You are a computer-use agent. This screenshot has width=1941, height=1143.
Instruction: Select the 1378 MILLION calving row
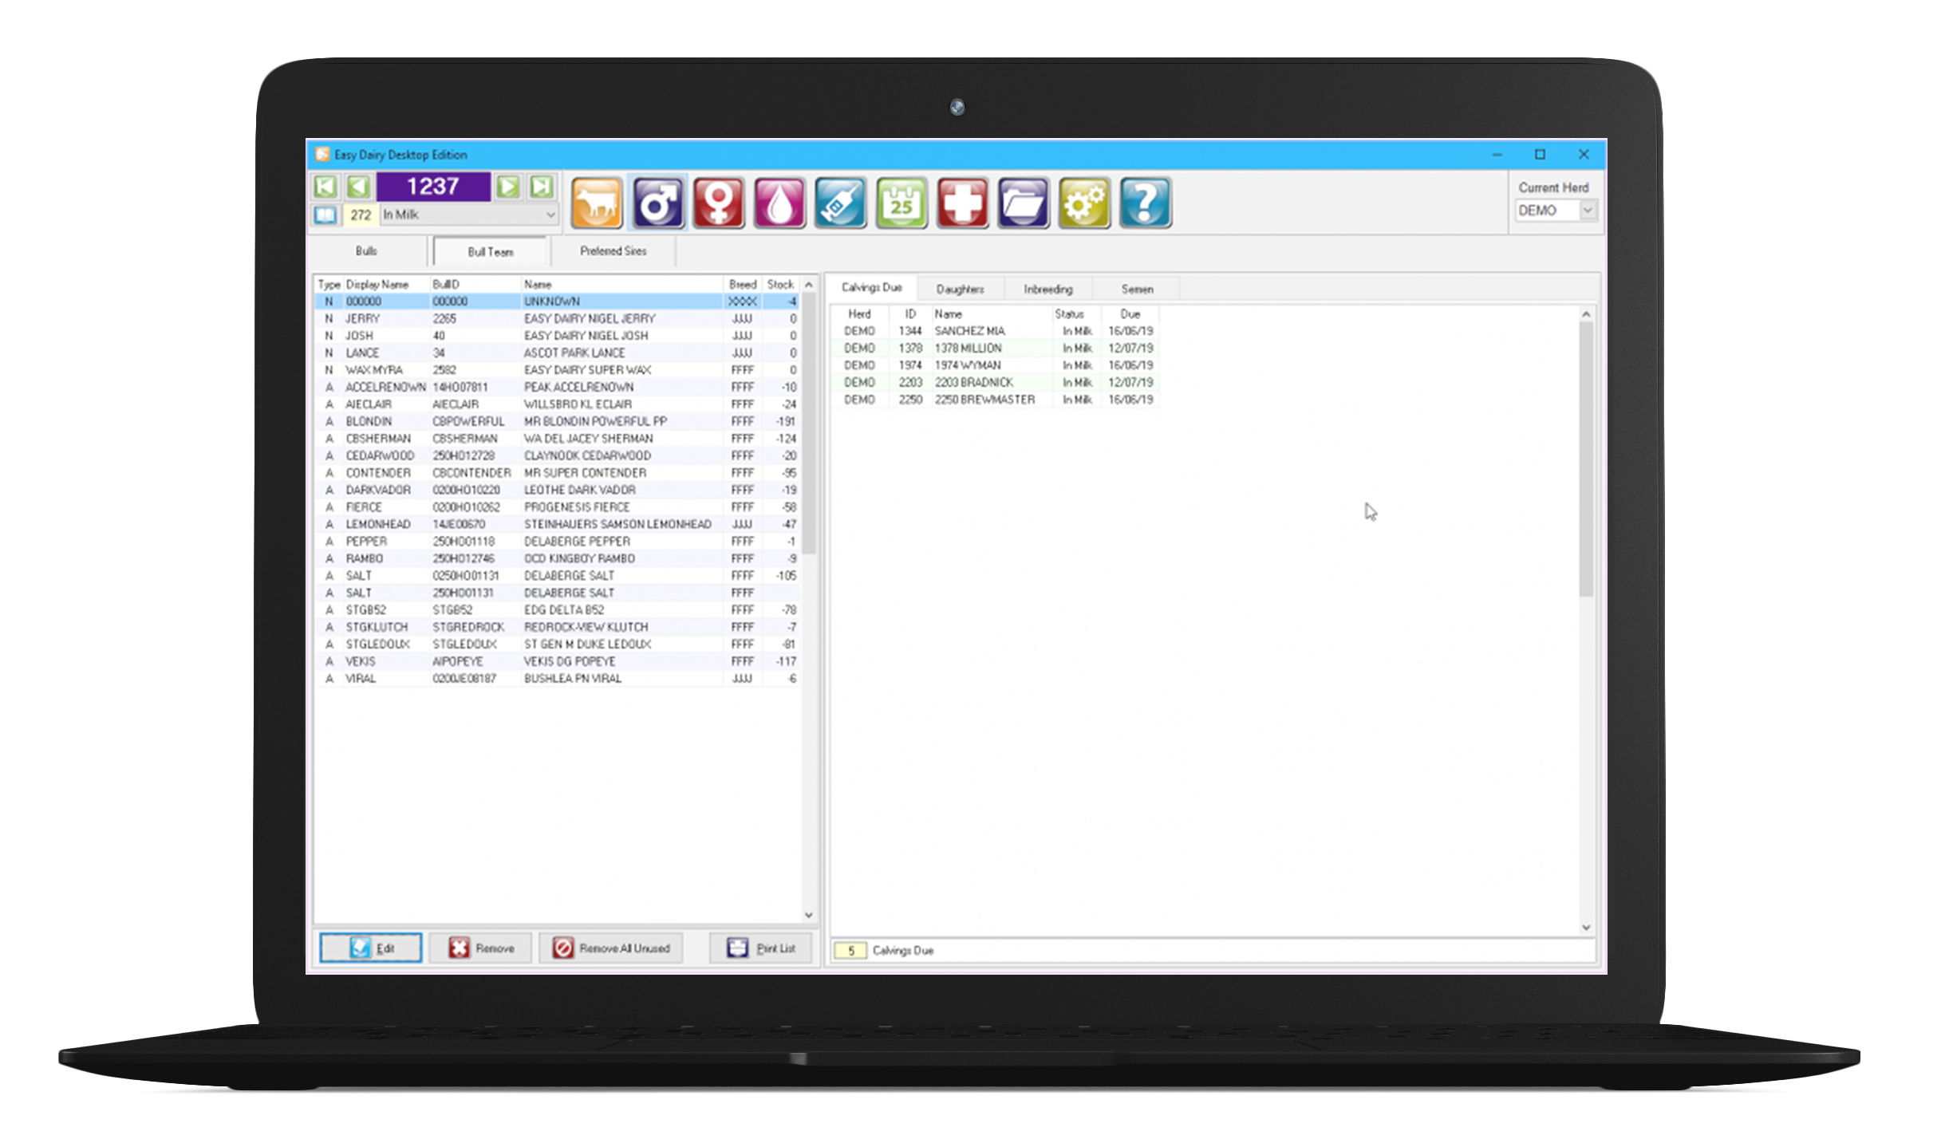coord(994,349)
